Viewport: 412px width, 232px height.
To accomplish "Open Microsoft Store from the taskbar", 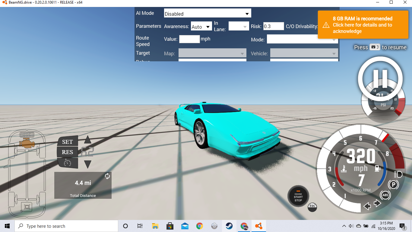I will pyautogui.click(x=170, y=226).
